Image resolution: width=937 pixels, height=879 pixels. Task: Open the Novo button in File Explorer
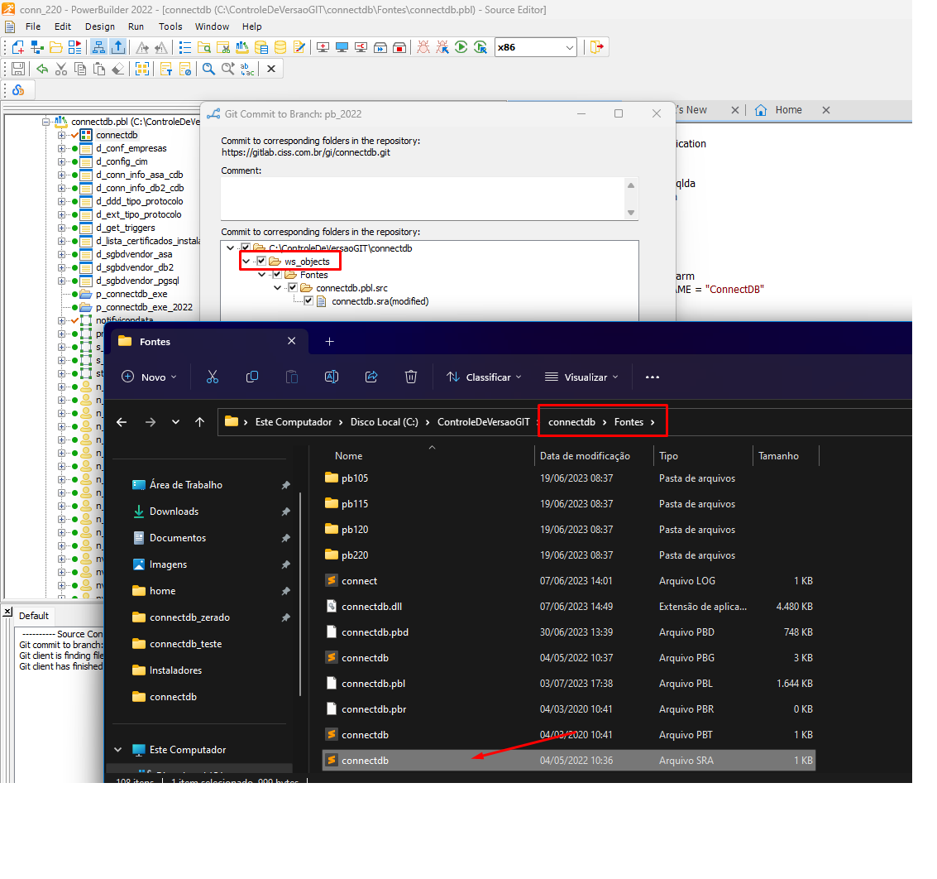point(150,377)
